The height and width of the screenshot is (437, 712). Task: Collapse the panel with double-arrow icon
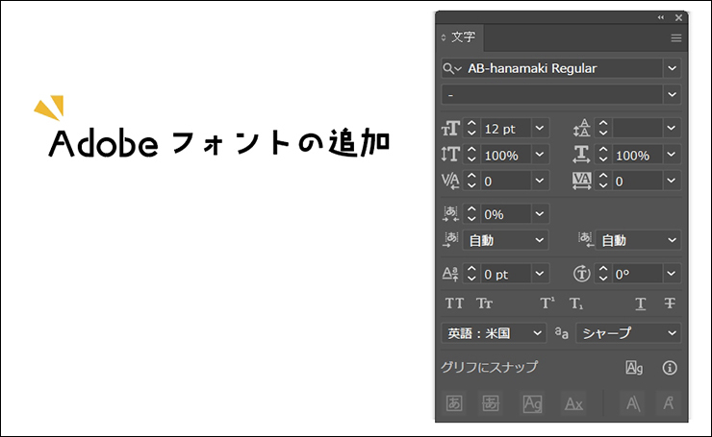(x=661, y=17)
